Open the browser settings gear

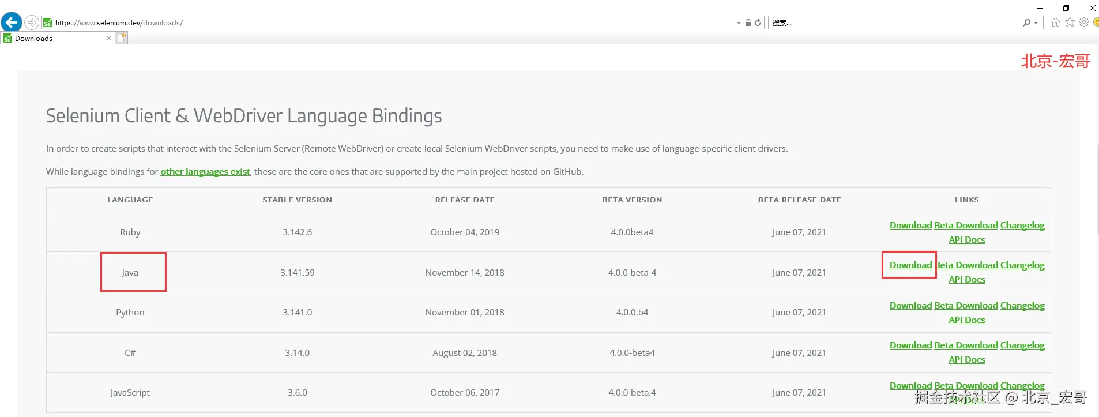tap(1084, 22)
